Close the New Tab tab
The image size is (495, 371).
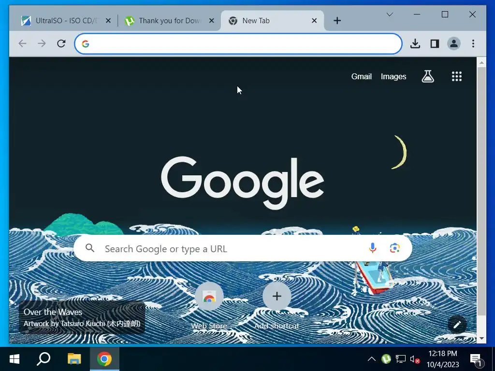tap(314, 21)
